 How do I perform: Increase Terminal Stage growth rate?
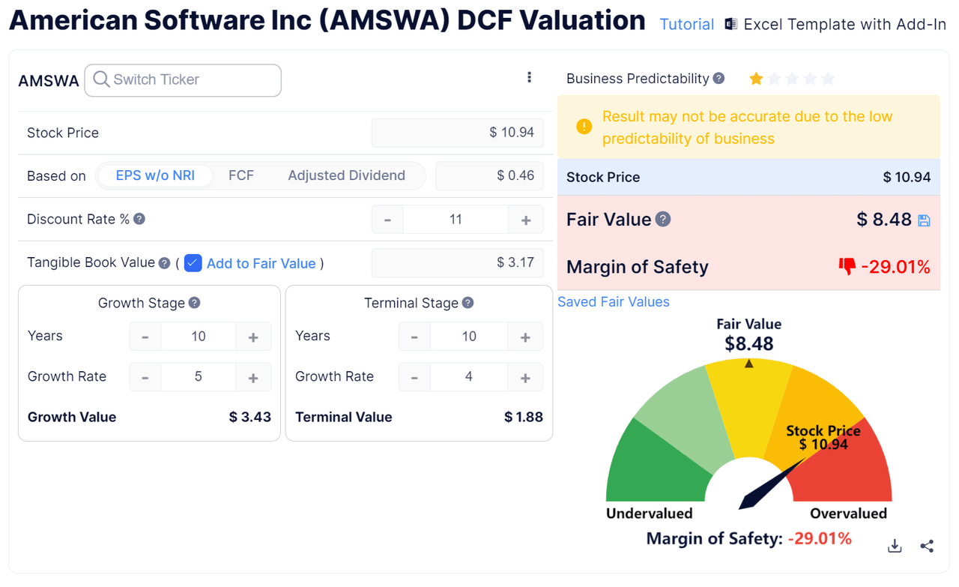(x=527, y=376)
